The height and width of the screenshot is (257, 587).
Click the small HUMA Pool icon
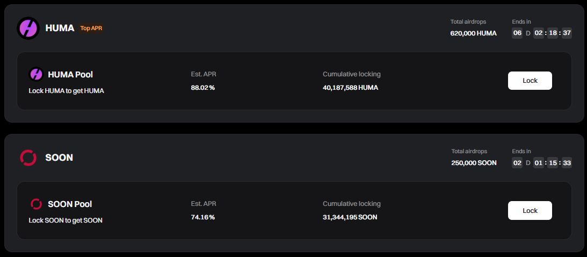tap(36, 74)
